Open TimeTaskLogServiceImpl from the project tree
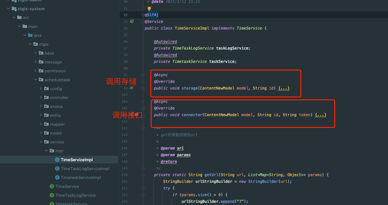The height and width of the screenshot is (205, 388). [85, 169]
